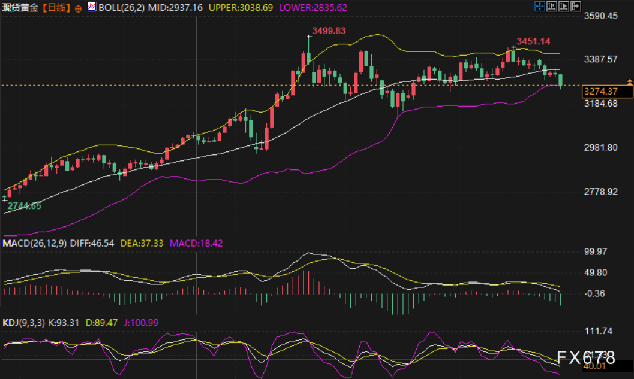Image resolution: width=634 pixels, height=379 pixels.
Task: Click the 2981.80 price axis label
Action: (x=601, y=148)
